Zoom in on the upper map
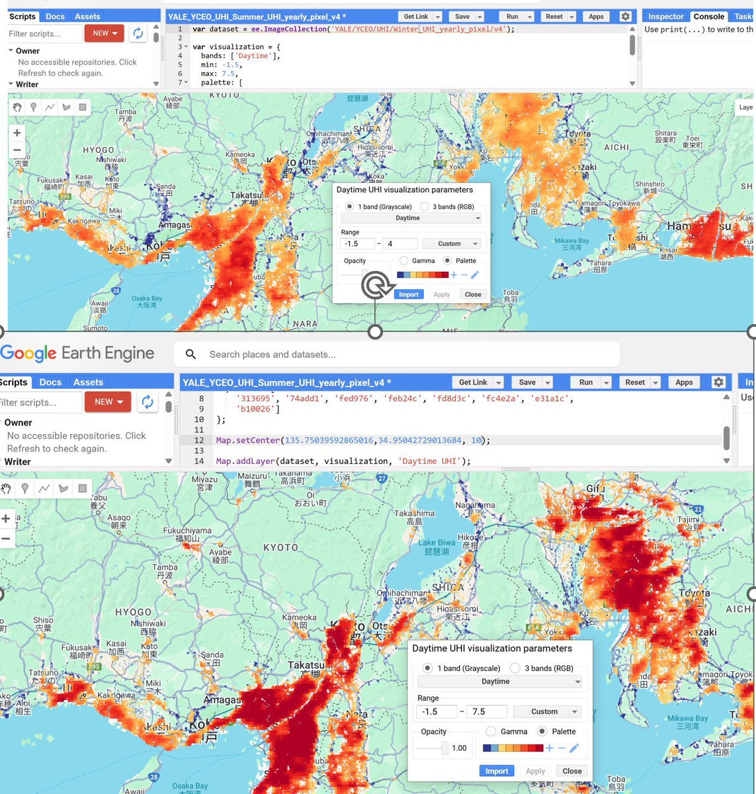This screenshot has height=794, width=756. pos(17,132)
